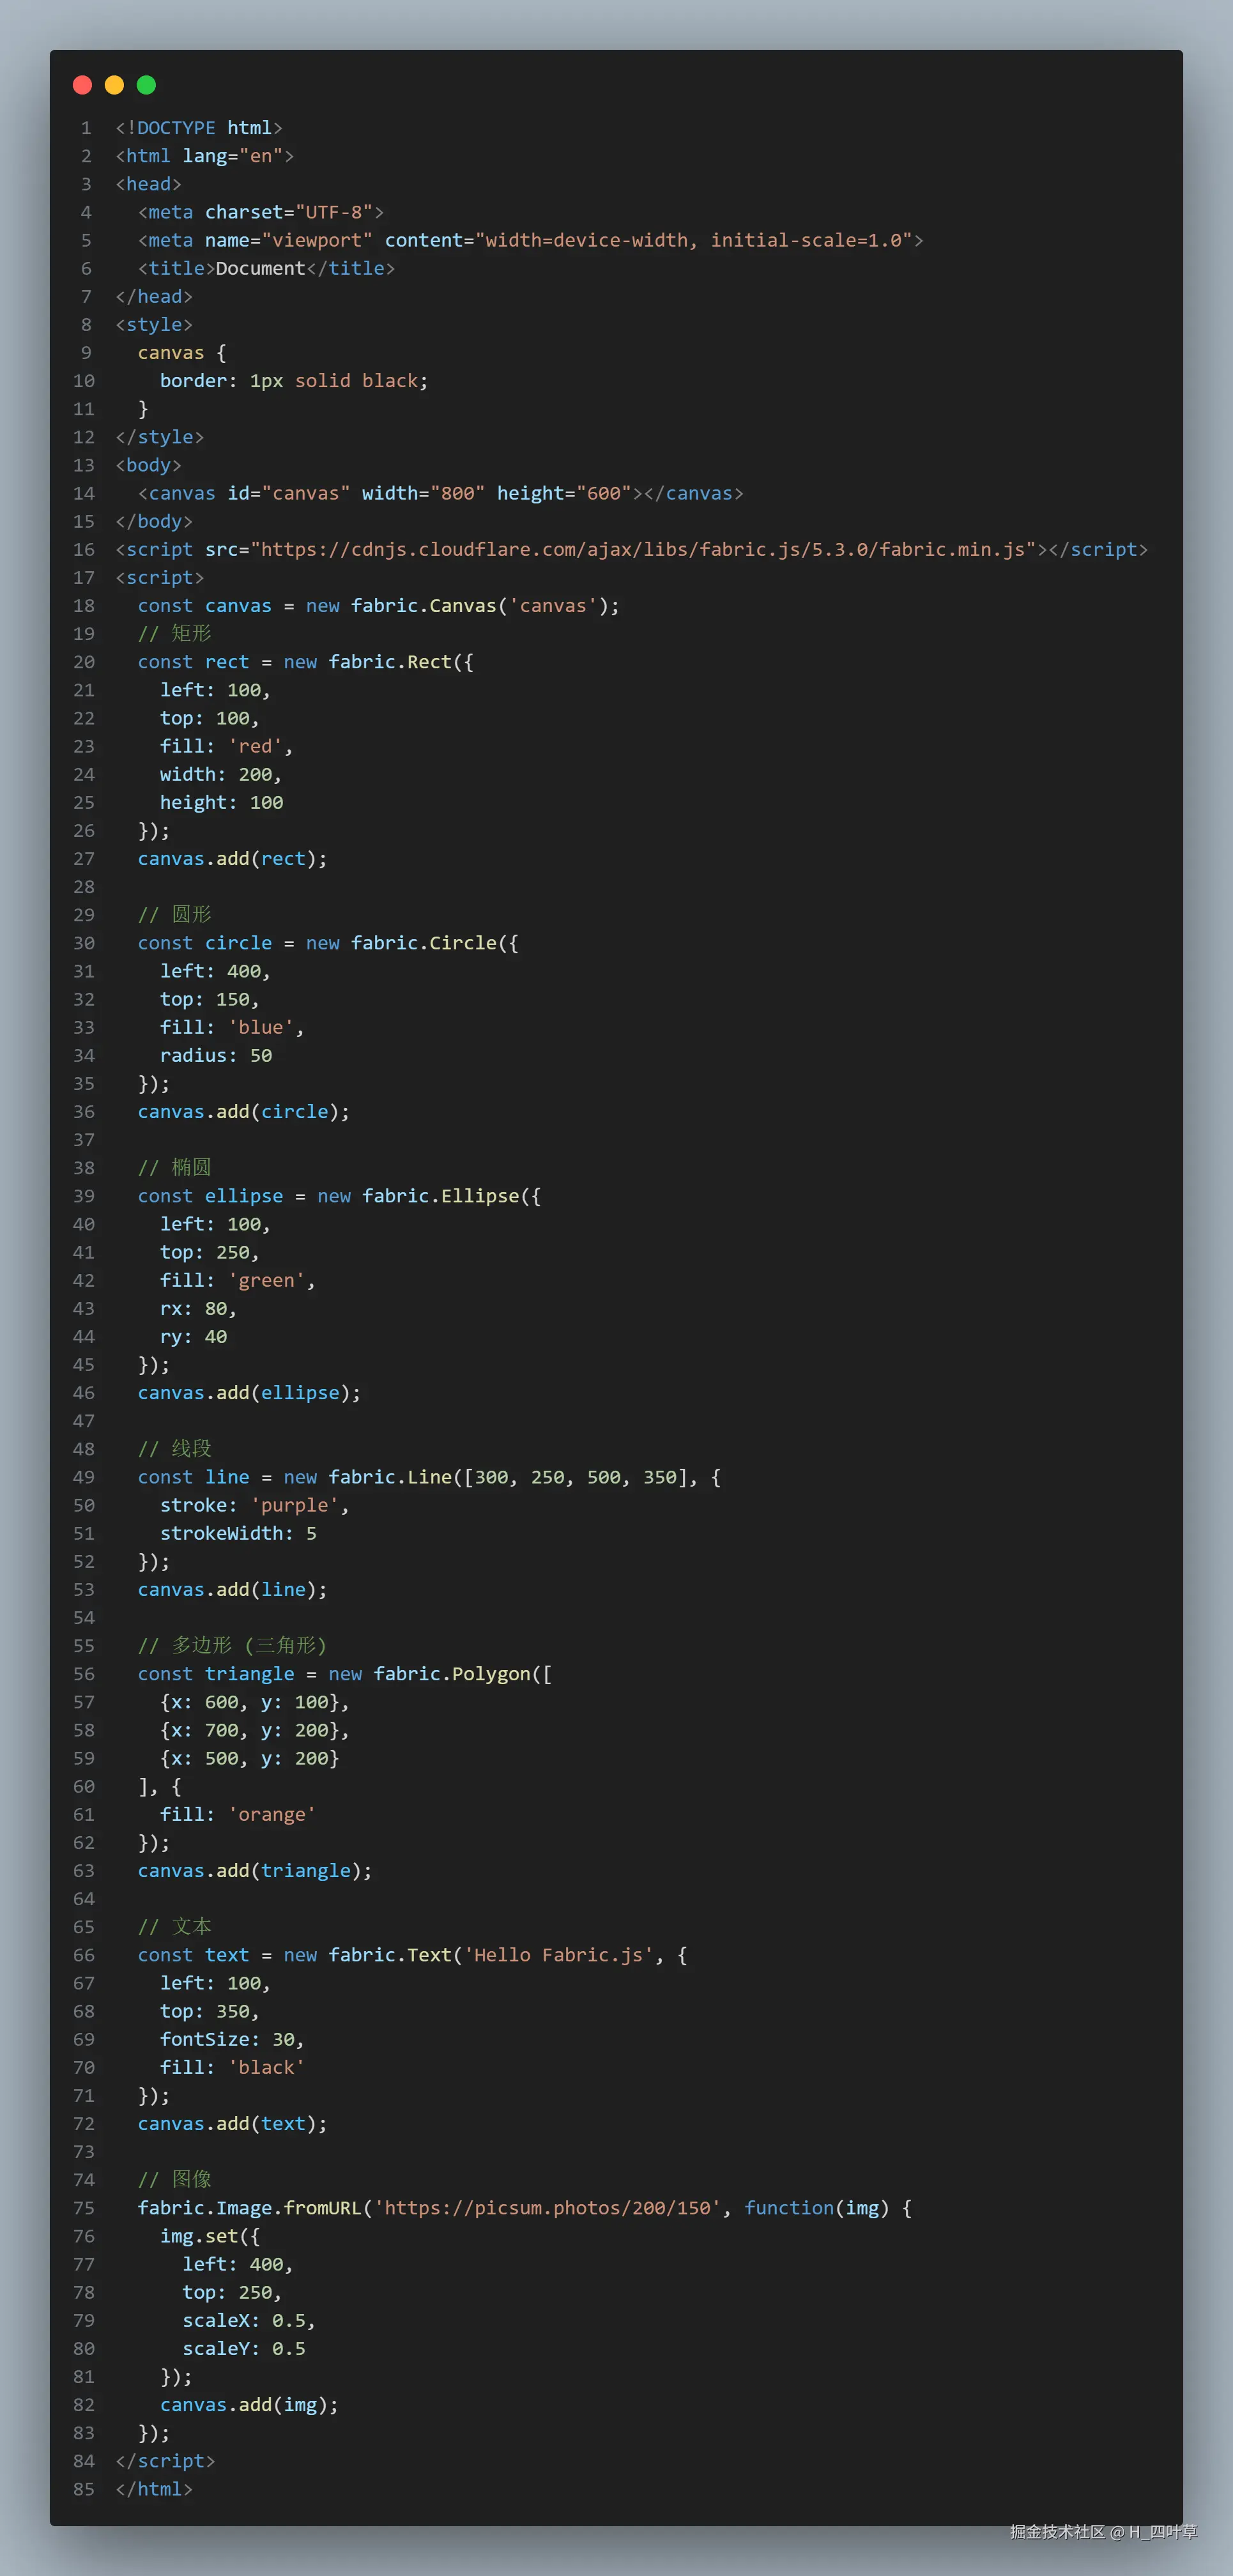Click the green maximize dot
The height and width of the screenshot is (2576, 1233).
click(x=146, y=85)
